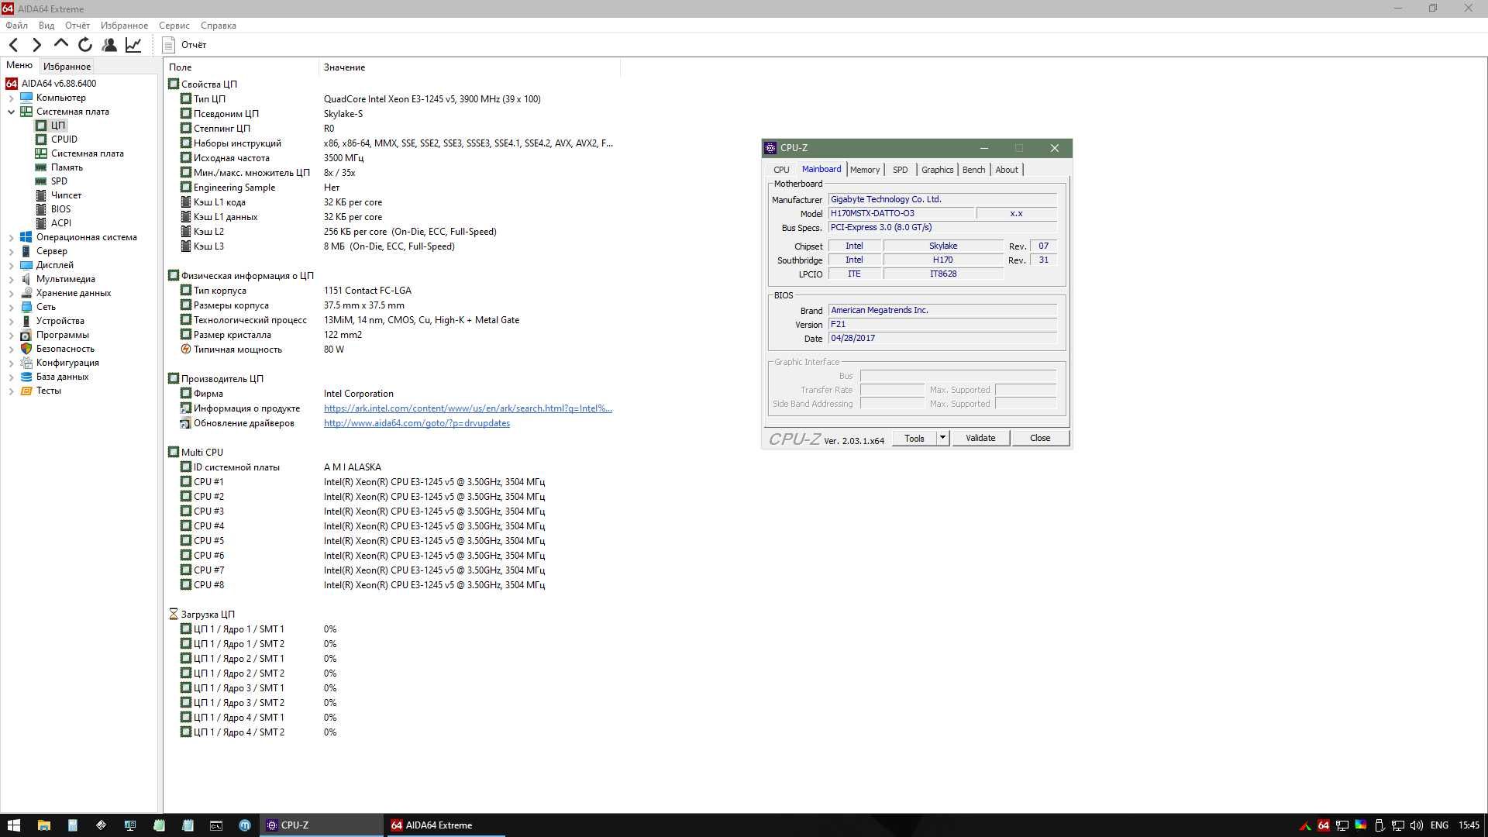1488x837 pixels.
Task: Expand the Дисплей tree node
Action: 11,265
